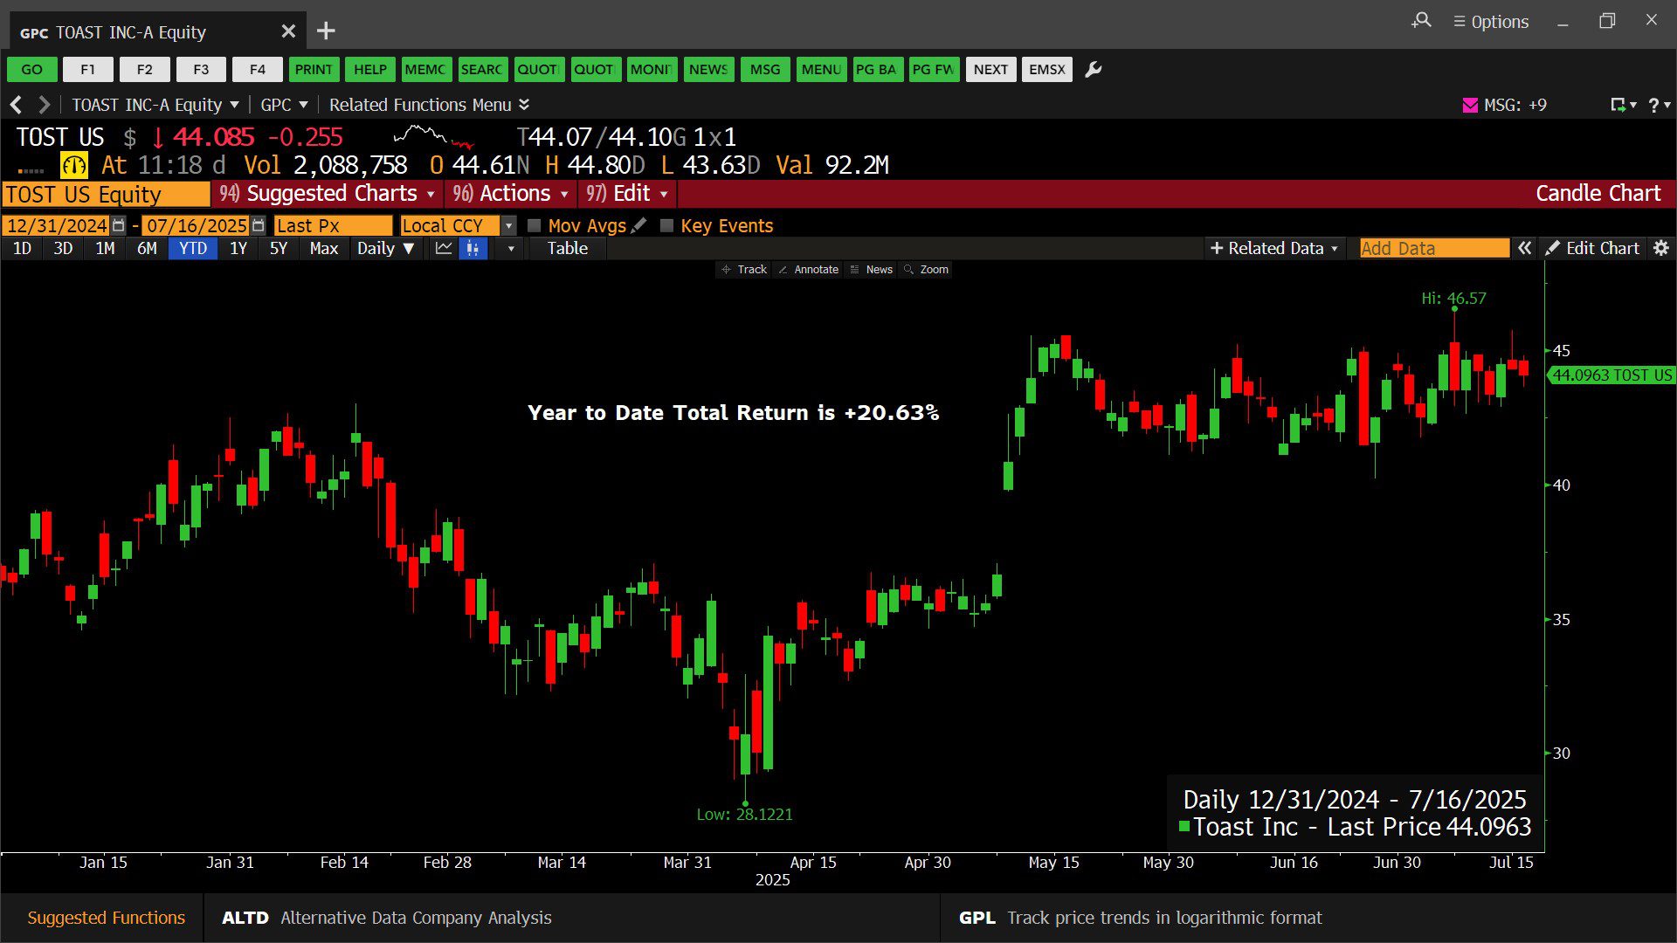Screen dimensions: 1677x943
Task: Click the Last Px field
Action: (x=333, y=225)
